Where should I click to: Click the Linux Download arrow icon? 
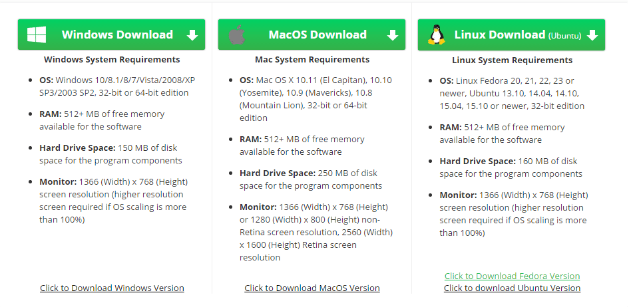[592, 35]
